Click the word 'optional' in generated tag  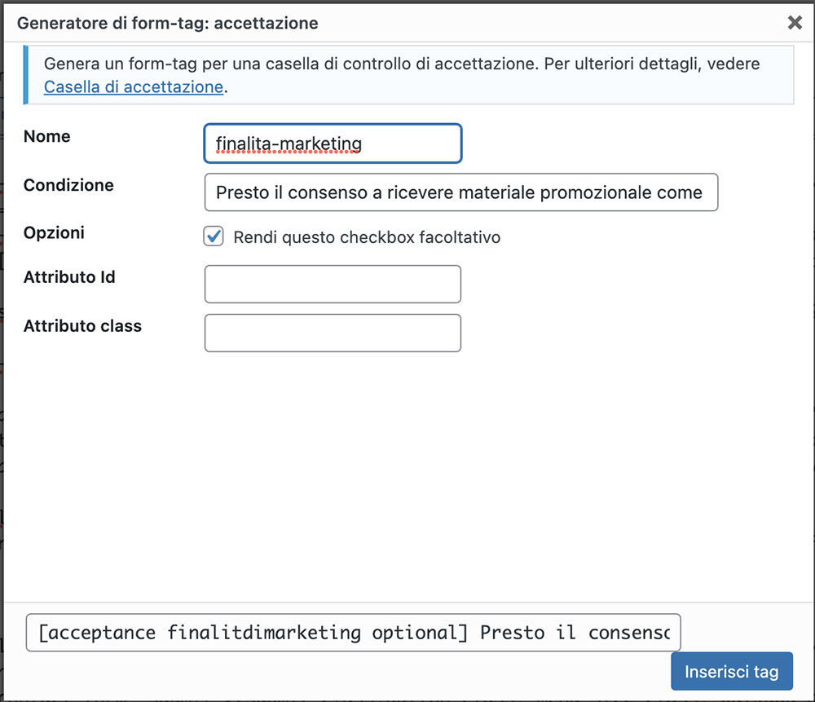(419, 633)
